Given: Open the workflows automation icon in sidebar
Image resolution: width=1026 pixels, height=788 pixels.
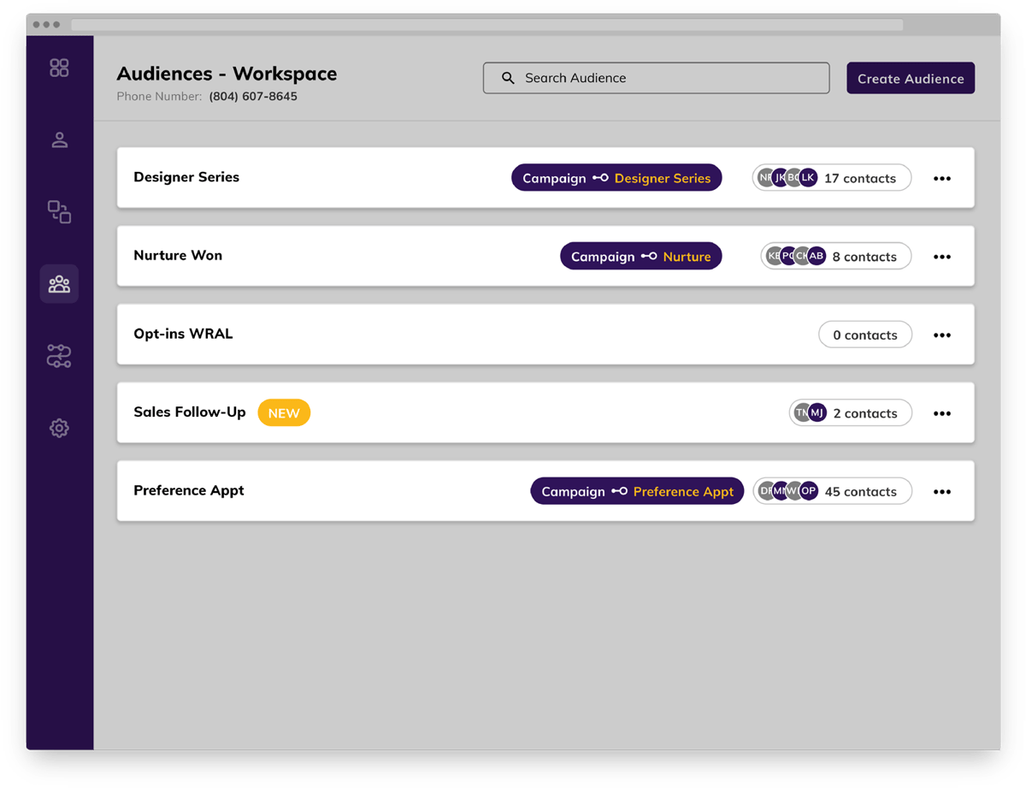Looking at the screenshot, I should (x=59, y=355).
